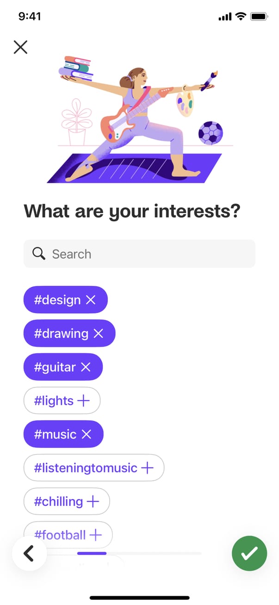
Task: Go back with the left chevron button
Action: (x=29, y=553)
